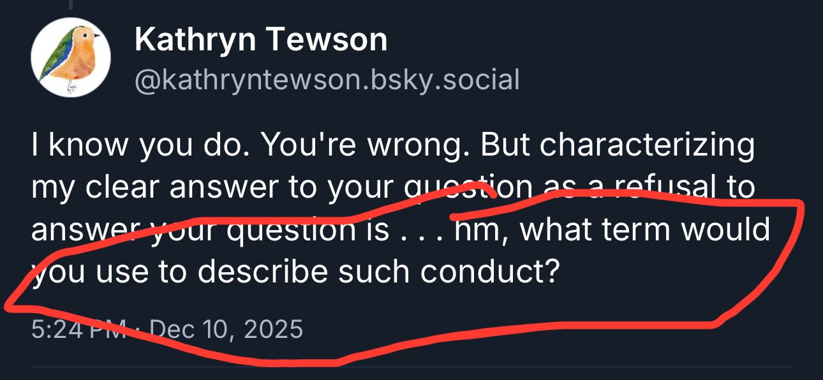
Task: Open the @kathryntewson.bsky.social handle link
Action: coord(327,80)
